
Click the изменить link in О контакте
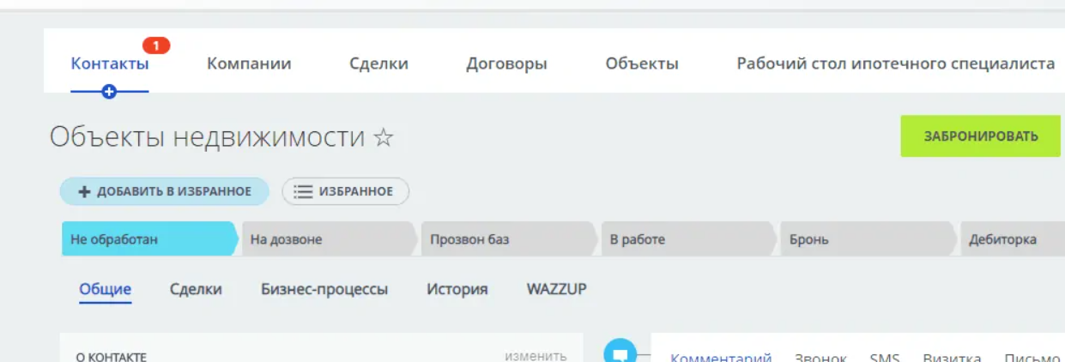click(x=536, y=356)
